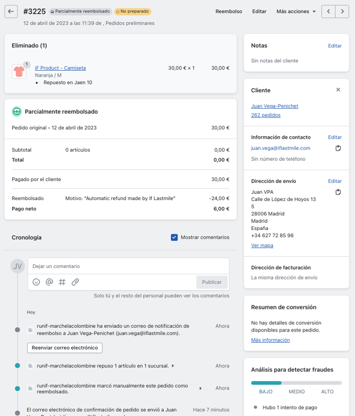The width and height of the screenshot is (355, 416).
Task: Click the fraud risk level bar
Action: click(x=296, y=383)
